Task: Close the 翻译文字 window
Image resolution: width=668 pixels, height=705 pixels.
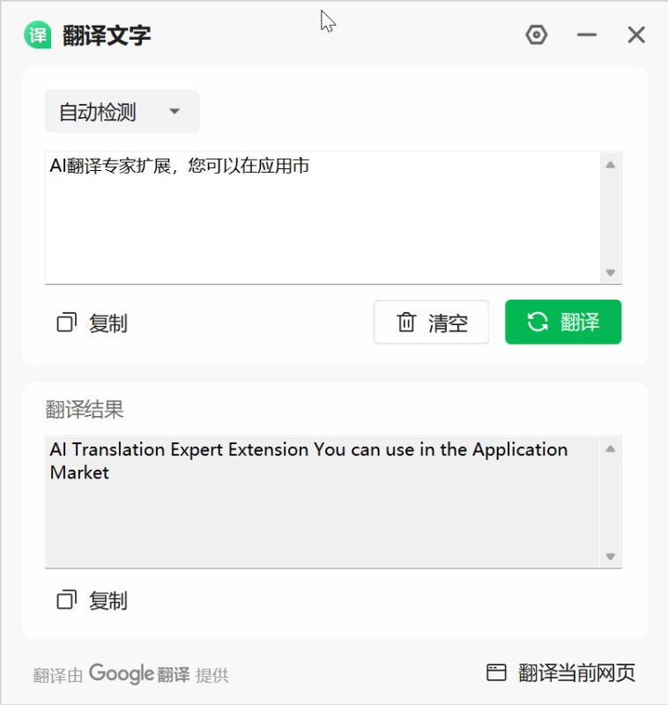Action: pyautogui.click(x=636, y=35)
